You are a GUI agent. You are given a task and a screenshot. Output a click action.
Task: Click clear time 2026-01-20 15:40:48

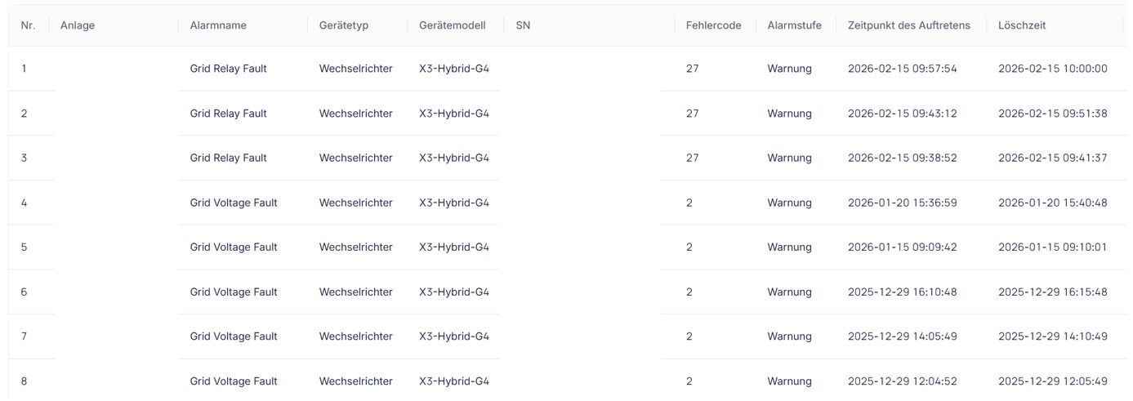point(1052,203)
